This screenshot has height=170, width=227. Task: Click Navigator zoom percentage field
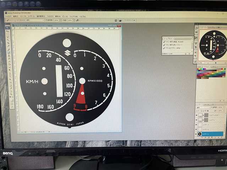(201, 63)
